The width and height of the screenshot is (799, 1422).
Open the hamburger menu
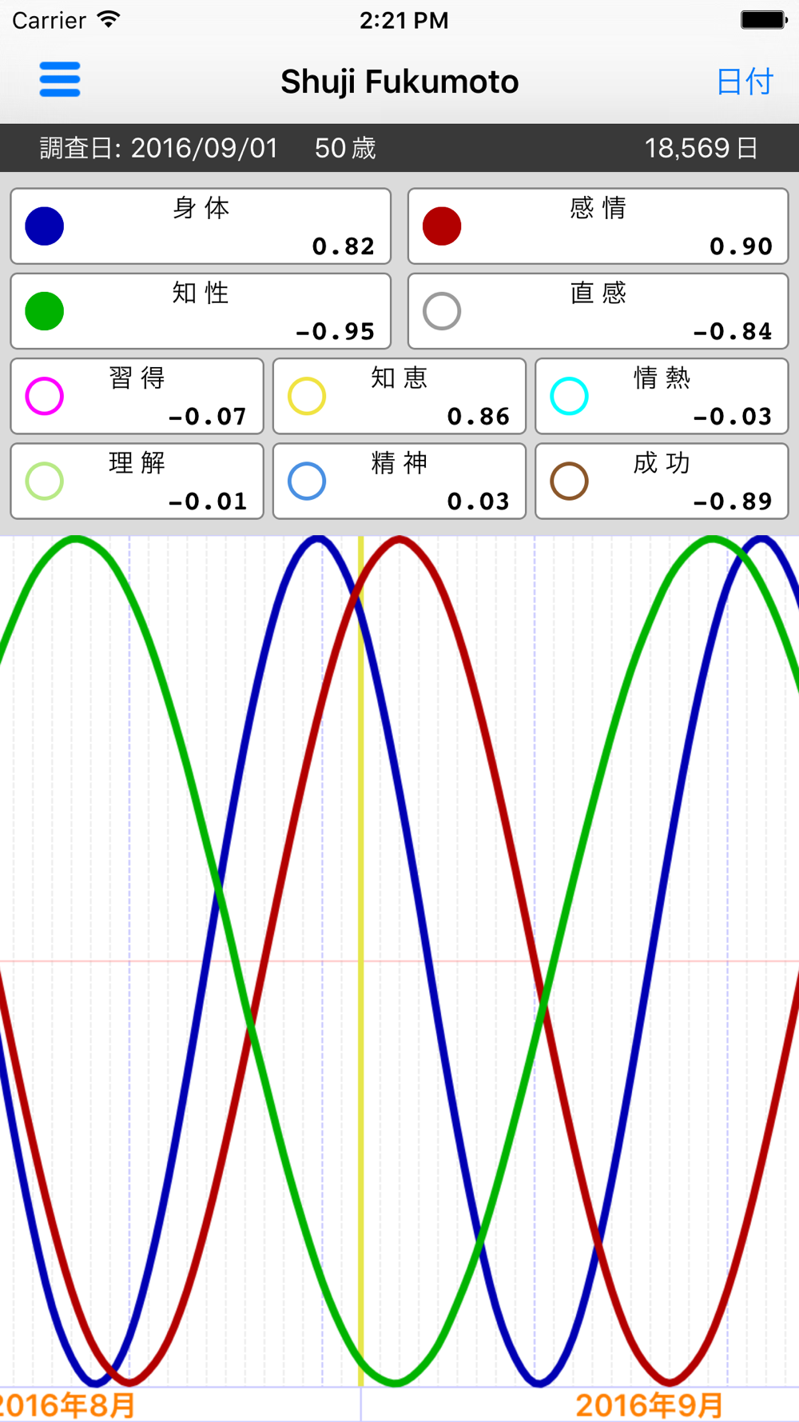(60, 80)
